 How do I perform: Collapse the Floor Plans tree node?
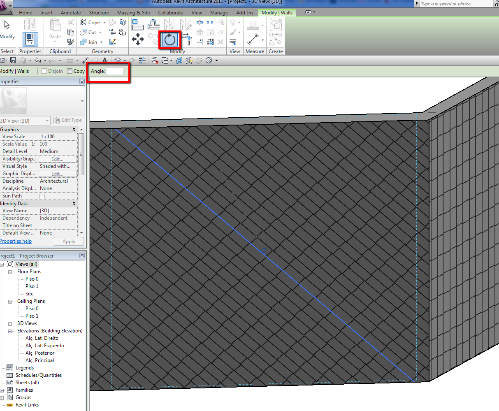pos(10,272)
